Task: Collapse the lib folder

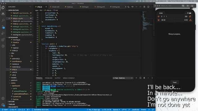Action: 19,56
